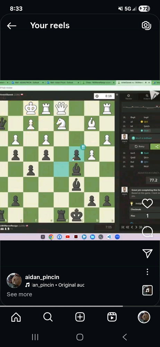Click the 8:16 clock of AntekSlawek
The width and height of the screenshot is (160, 347).
click(104, 96)
